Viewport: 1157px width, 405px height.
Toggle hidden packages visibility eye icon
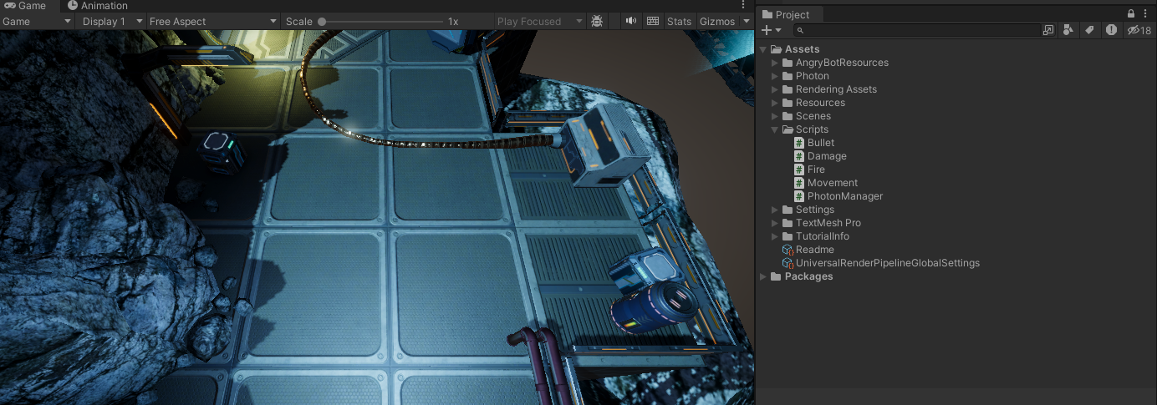[x=1139, y=30]
